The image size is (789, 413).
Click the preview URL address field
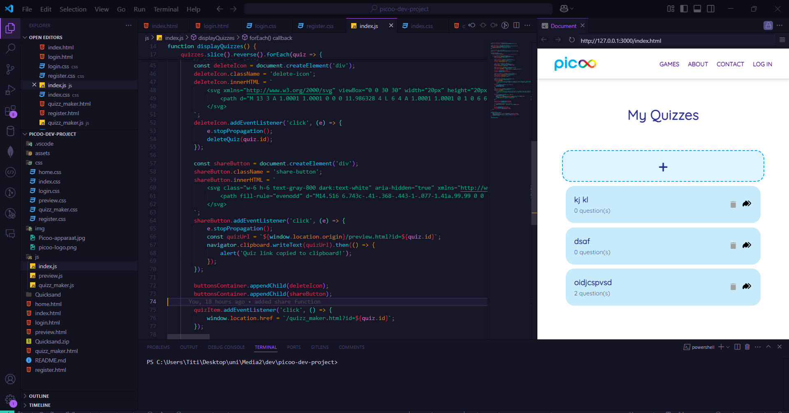[674, 41]
